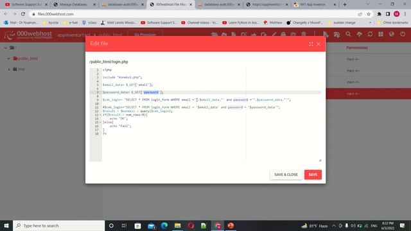
Task: Open File Explorer from taskbar
Action: 177,225
